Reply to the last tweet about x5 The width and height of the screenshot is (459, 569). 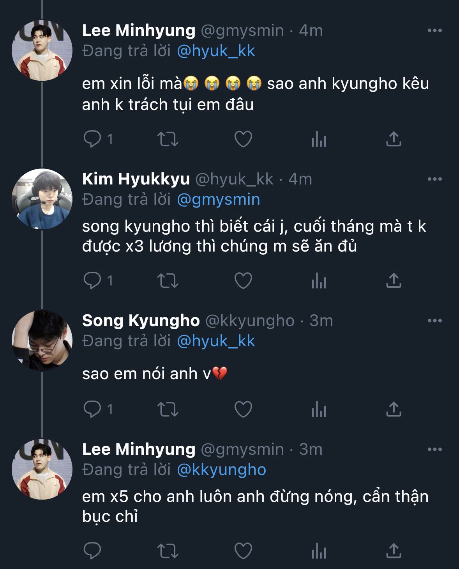pyautogui.click(x=92, y=551)
